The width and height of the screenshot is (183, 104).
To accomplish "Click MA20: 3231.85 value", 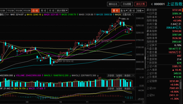I will coord(51,15).
